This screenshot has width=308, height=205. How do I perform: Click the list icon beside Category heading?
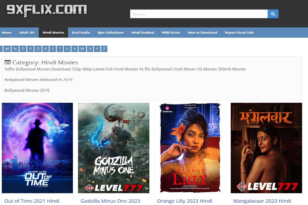(x=8, y=62)
